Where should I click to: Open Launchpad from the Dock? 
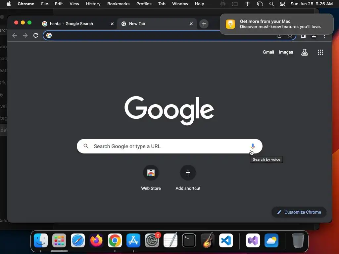tap(59, 240)
